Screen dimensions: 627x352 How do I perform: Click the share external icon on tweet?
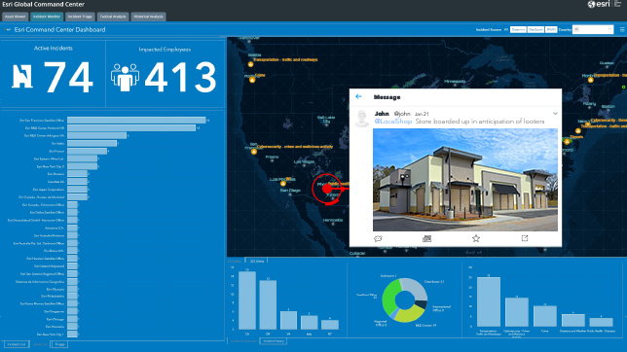(525, 238)
